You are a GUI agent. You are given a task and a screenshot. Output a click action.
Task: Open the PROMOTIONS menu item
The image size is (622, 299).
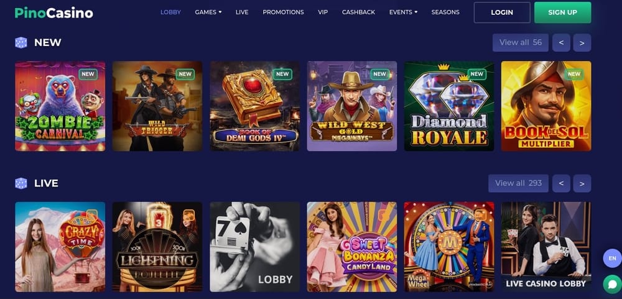click(x=283, y=12)
